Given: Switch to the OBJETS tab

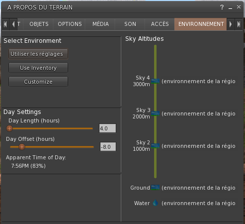Looking at the screenshot, I should click(x=39, y=24).
